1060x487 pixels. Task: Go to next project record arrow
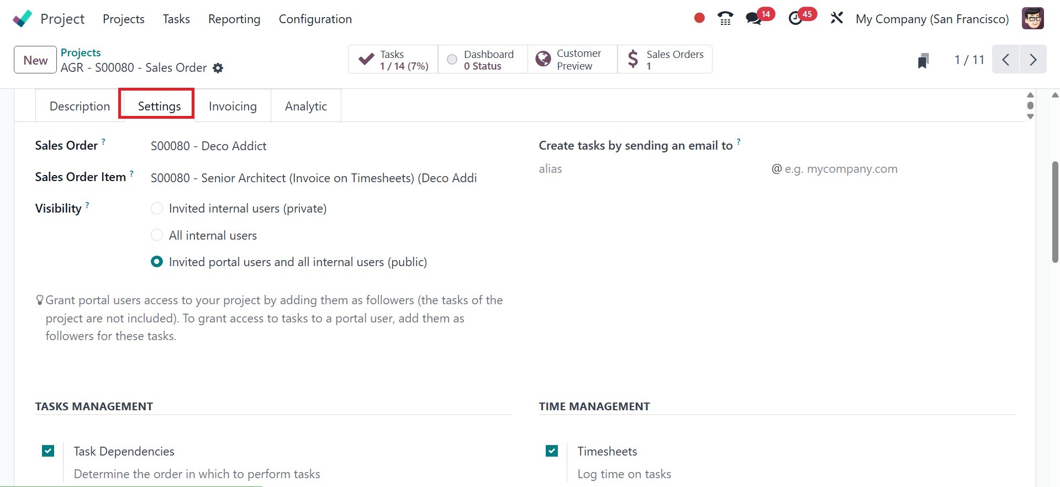click(1032, 60)
